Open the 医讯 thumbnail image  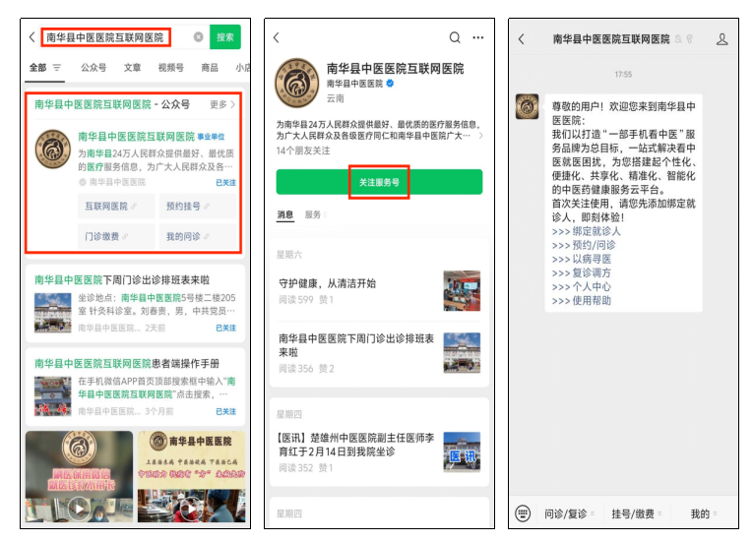tap(462, 452)
